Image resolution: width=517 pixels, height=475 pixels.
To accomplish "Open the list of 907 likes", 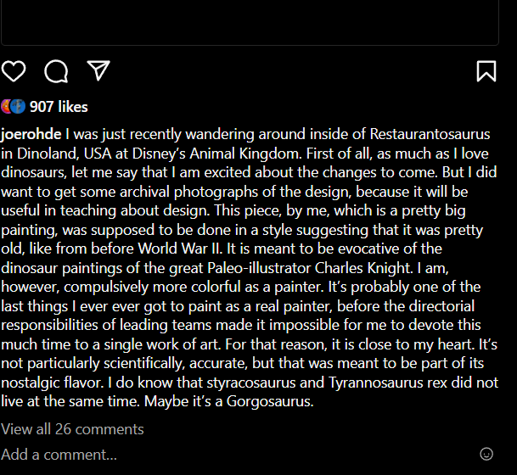I will tap(59, 107).
